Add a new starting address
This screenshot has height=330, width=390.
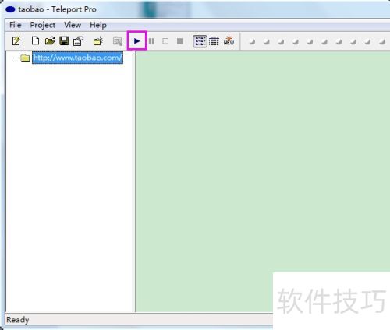click(98, 41)
